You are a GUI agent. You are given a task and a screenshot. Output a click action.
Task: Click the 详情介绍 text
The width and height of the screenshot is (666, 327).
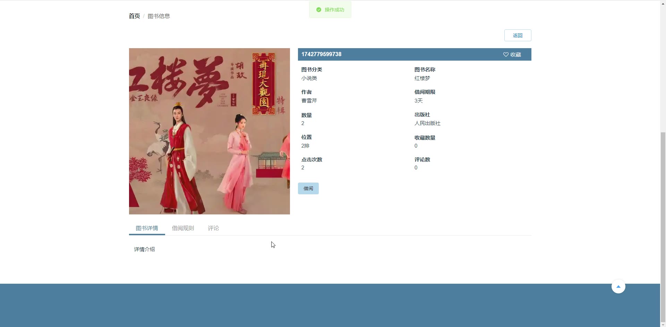[144, 249]
